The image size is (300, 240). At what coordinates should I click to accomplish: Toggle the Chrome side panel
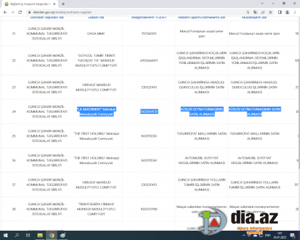click(280, 12)
